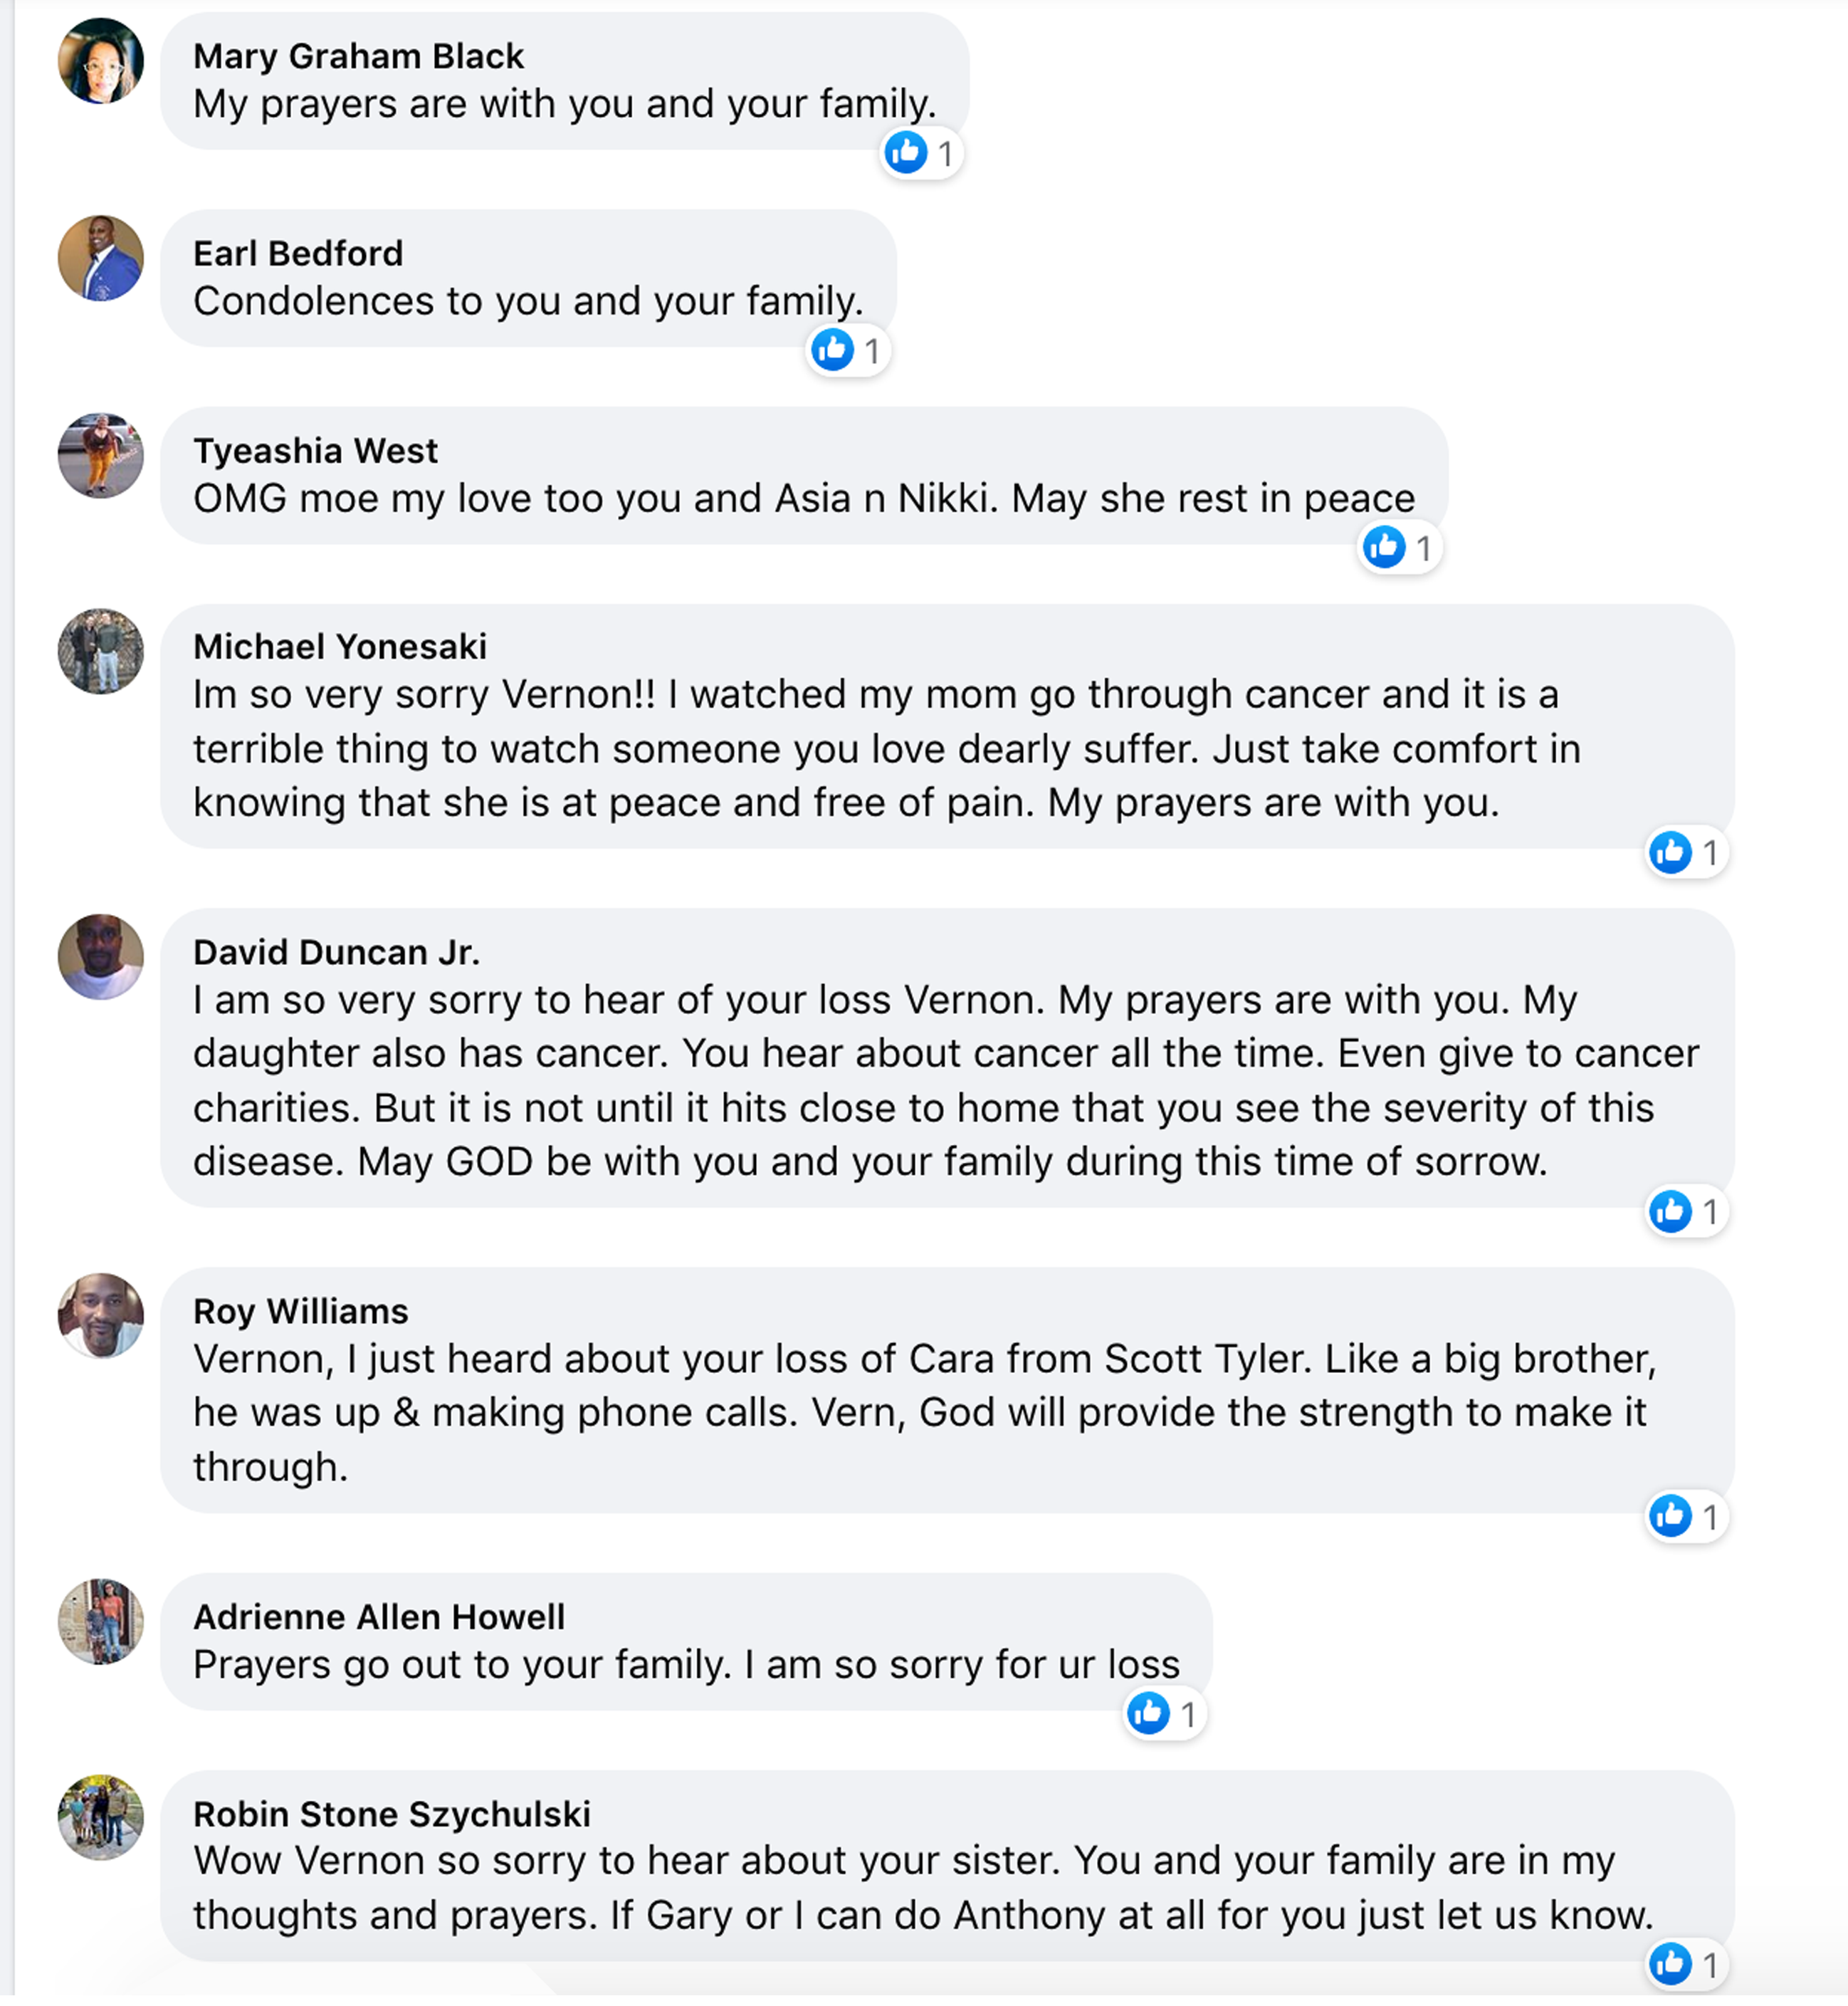
Task: Click the Earl Bedford name link
Action: coord(298,253)
